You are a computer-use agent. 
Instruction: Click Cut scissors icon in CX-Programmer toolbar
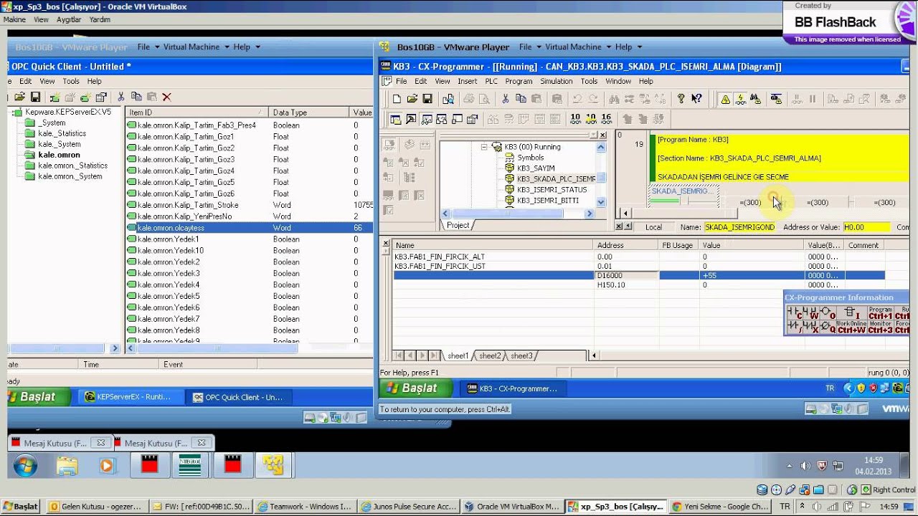(505, 99)
